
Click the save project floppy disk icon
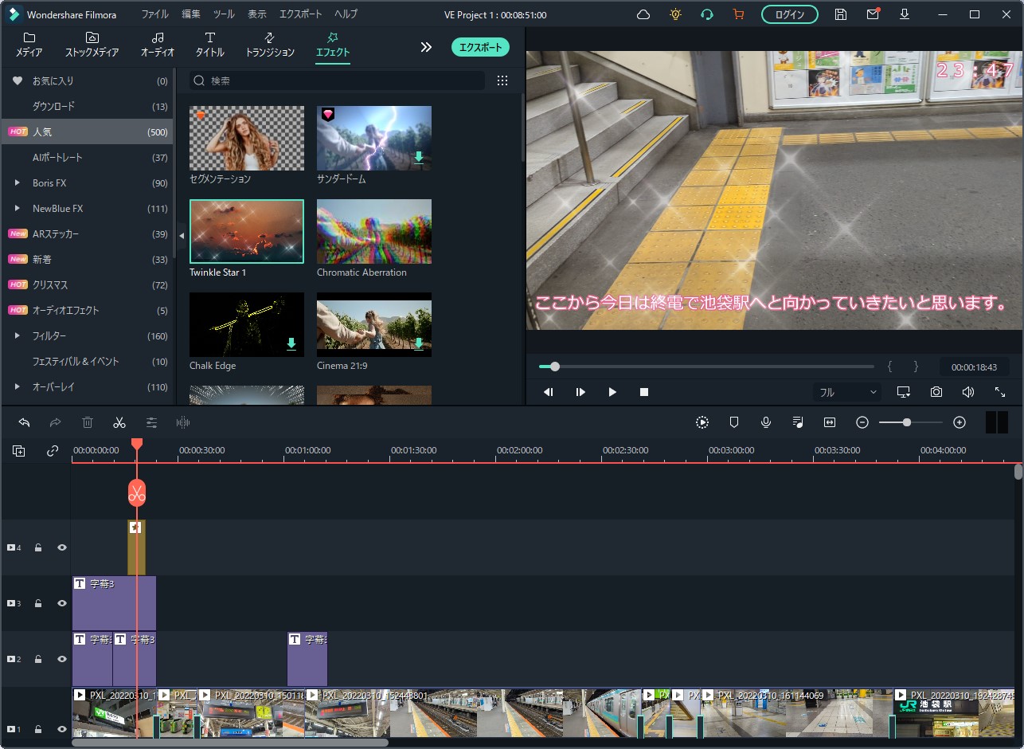(x=840, y=14)
